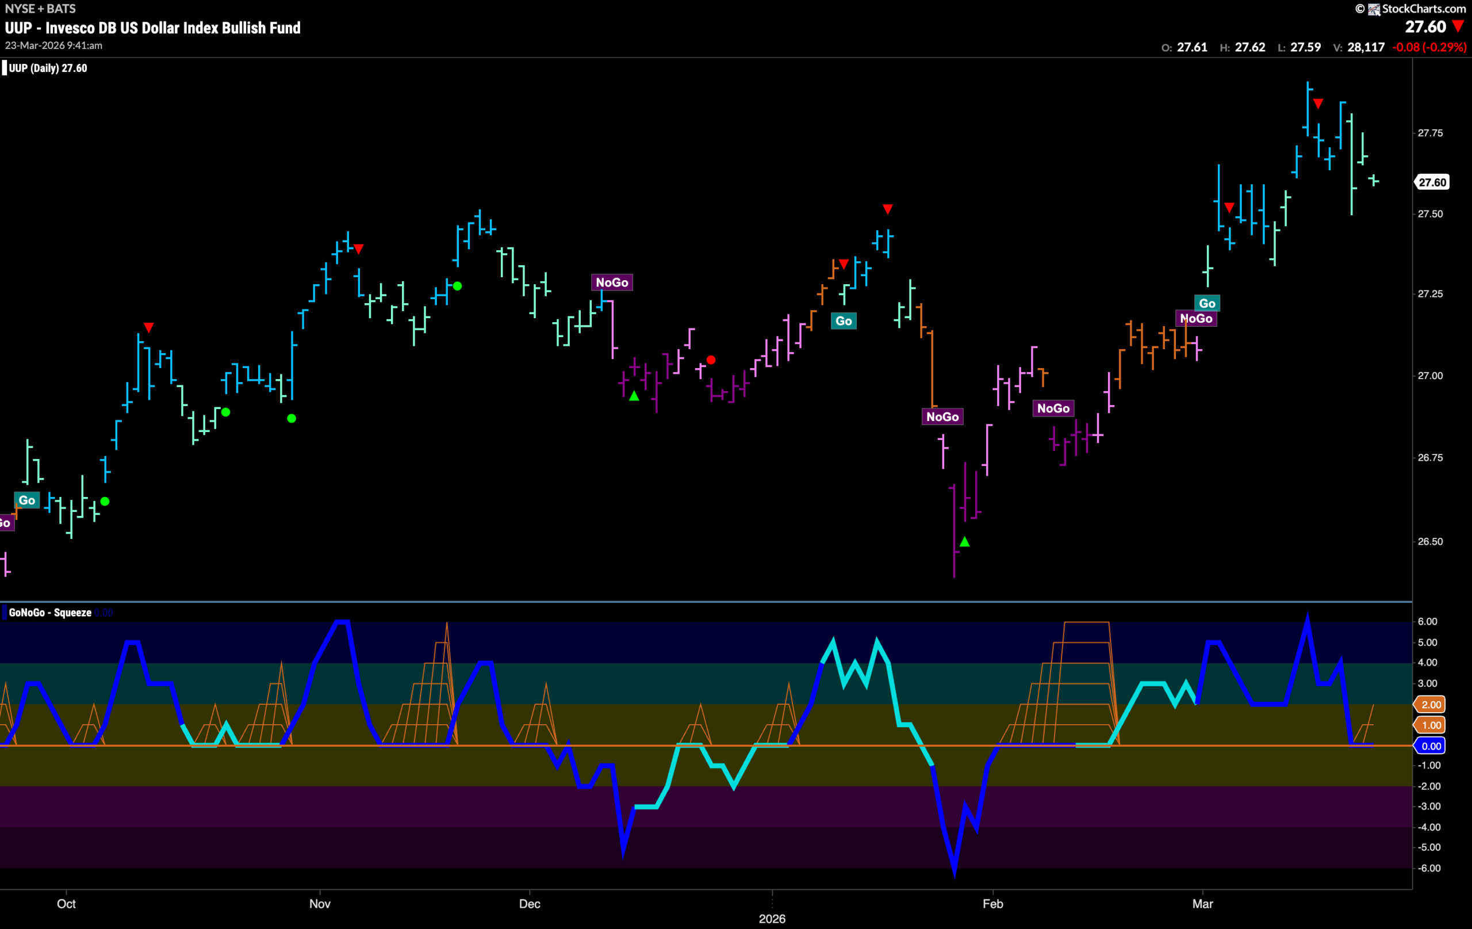Click the NoGo label in mid-February
The width and height of the screenshot is (1472, 929).
1053,408
